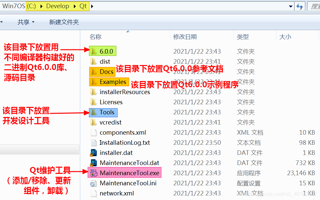Click the network.xml file icon
320x200 pixels.
pos(93,193)
